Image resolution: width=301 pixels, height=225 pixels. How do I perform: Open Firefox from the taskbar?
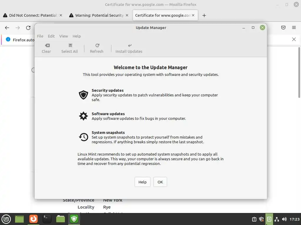[34, 219]
